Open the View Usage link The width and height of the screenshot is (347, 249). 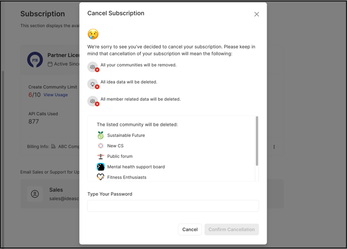(55, 95)
